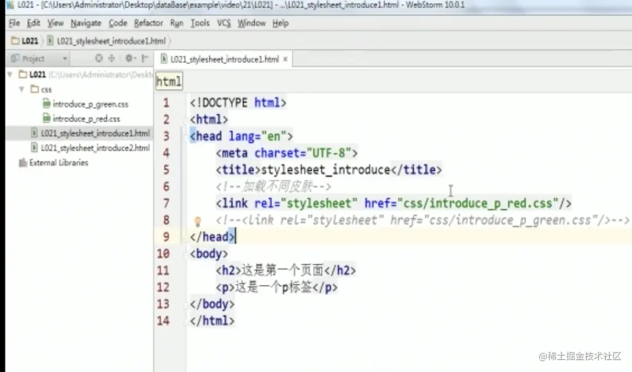Viewport: 632px width, 372px height.
Task: Open the File menu
Action: point(14,23)
